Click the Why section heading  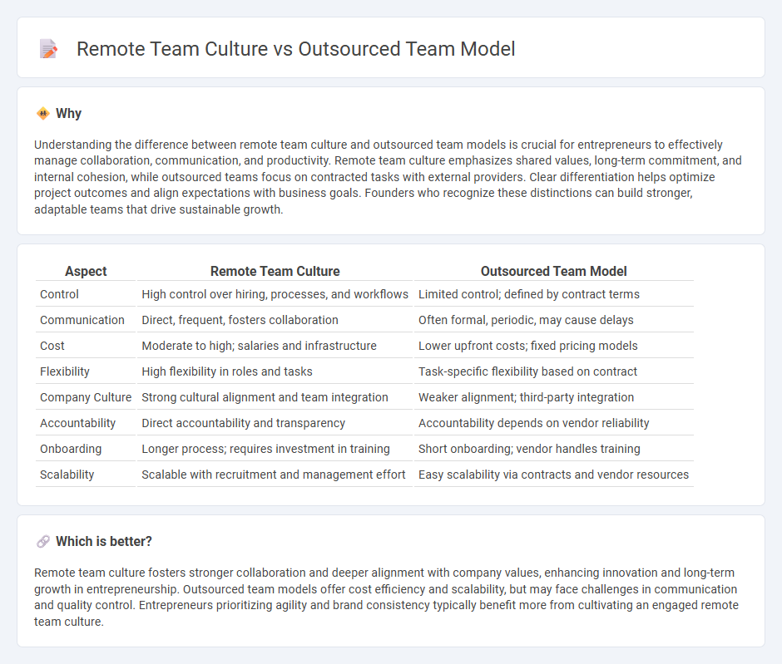(68, 114)
